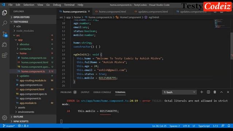The width and height of the screenshot is (233, 131).
Task: Click the Ln 24, Col 25 status item
Action: (x=159, y=126)
